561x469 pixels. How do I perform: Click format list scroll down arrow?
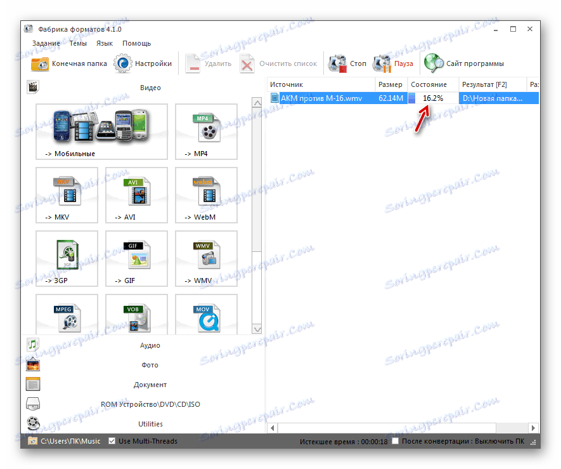pos(257,329)
